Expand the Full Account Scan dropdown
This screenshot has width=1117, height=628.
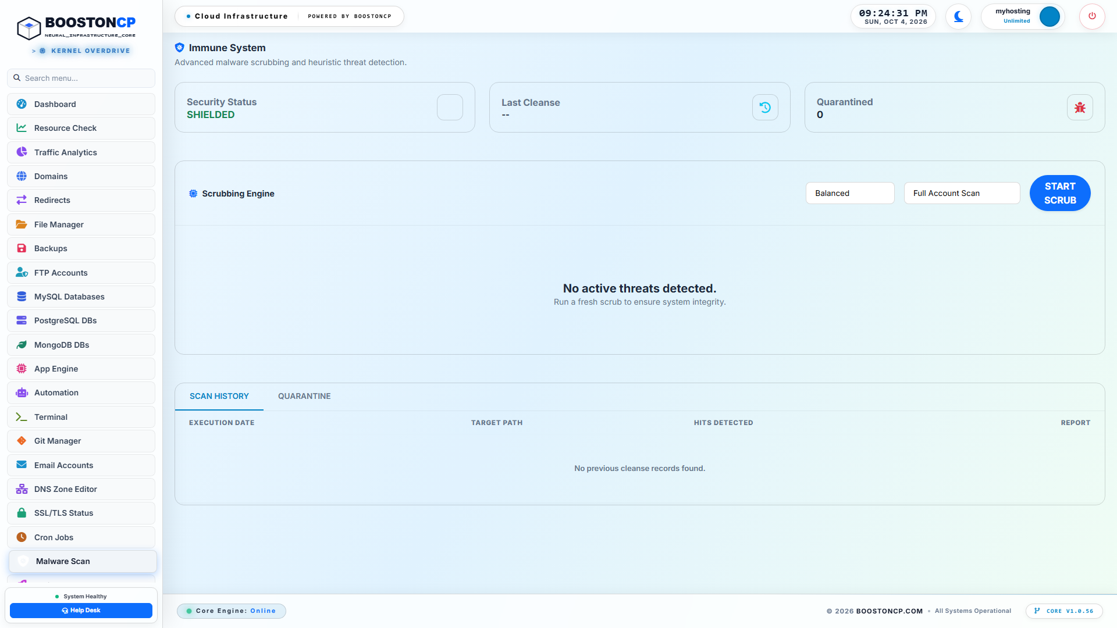point(962,193)
